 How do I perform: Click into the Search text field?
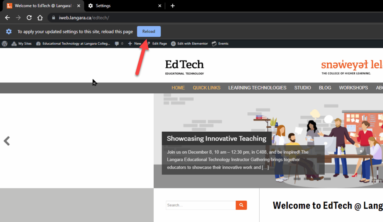200,205
